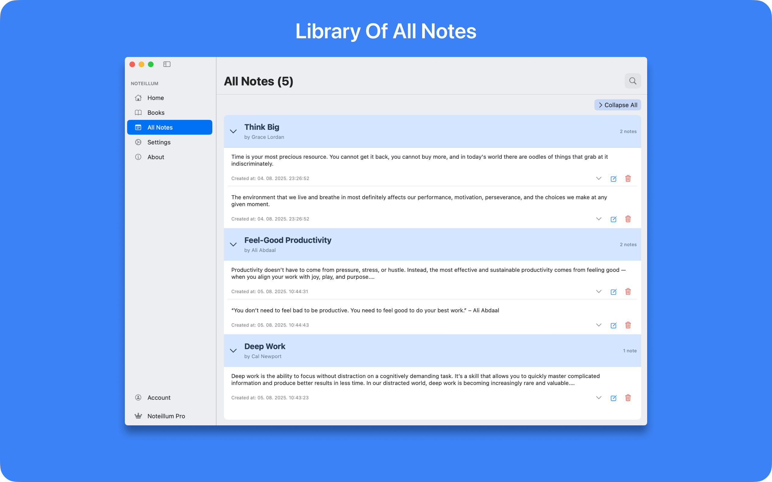The image size is (772, 482).
Task: Collapse the Deep Work book section
Action: [233, 351]
